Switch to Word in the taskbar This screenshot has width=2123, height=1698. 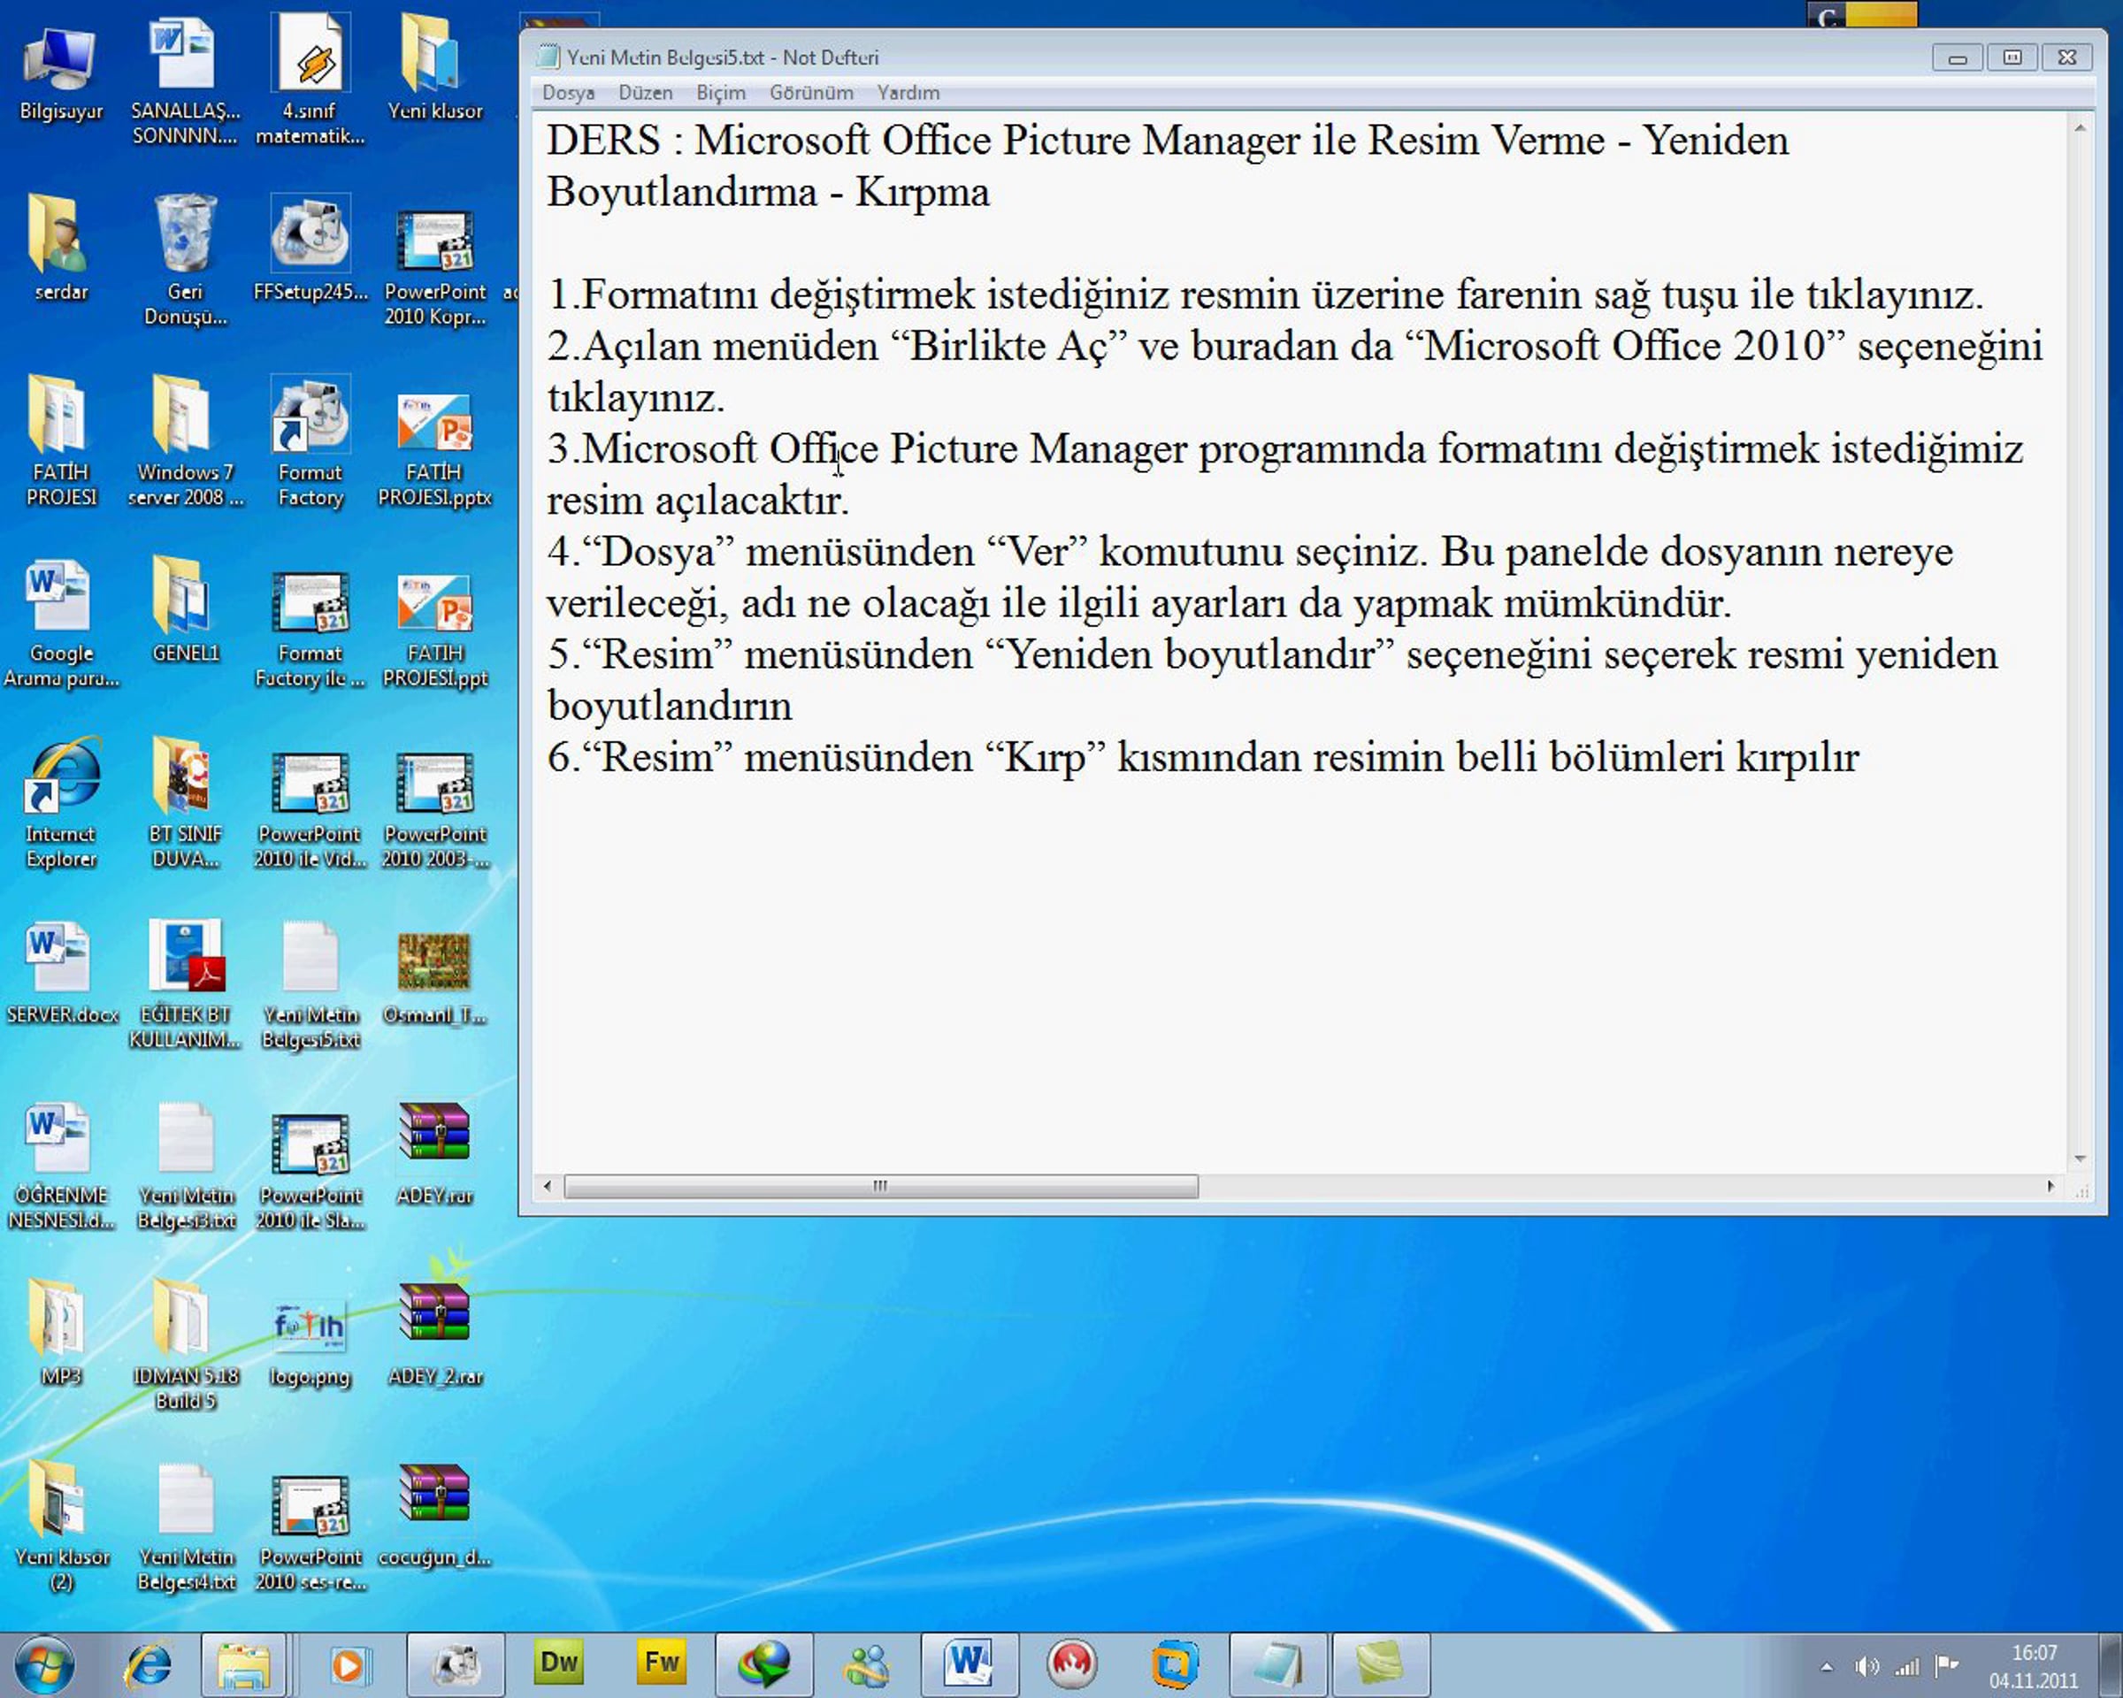(970, 1664)
